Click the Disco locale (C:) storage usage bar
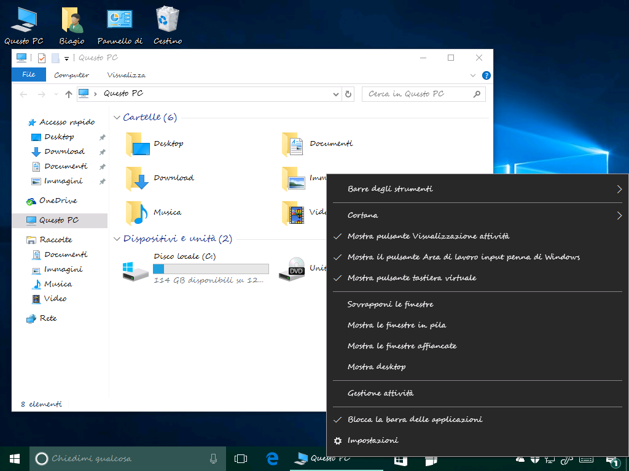 (x=211, y=269)
